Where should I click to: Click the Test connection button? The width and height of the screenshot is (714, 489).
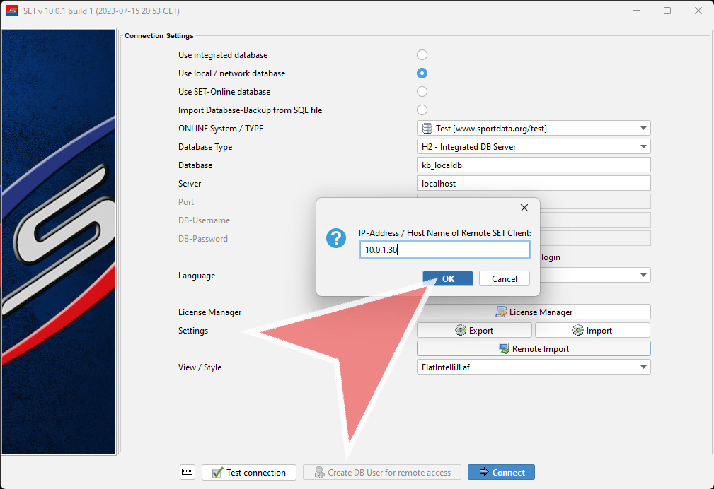point(248,472)
